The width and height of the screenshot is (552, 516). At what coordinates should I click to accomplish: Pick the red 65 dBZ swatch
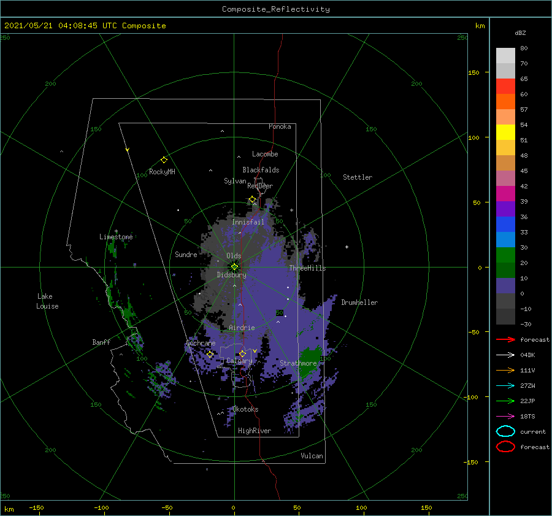pyautogui.click(x=505, y=86)
